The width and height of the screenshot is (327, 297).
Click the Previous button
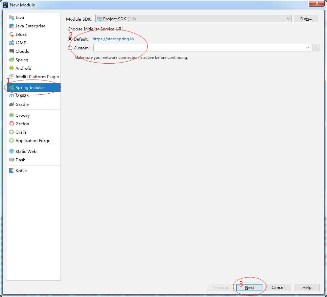220,288
